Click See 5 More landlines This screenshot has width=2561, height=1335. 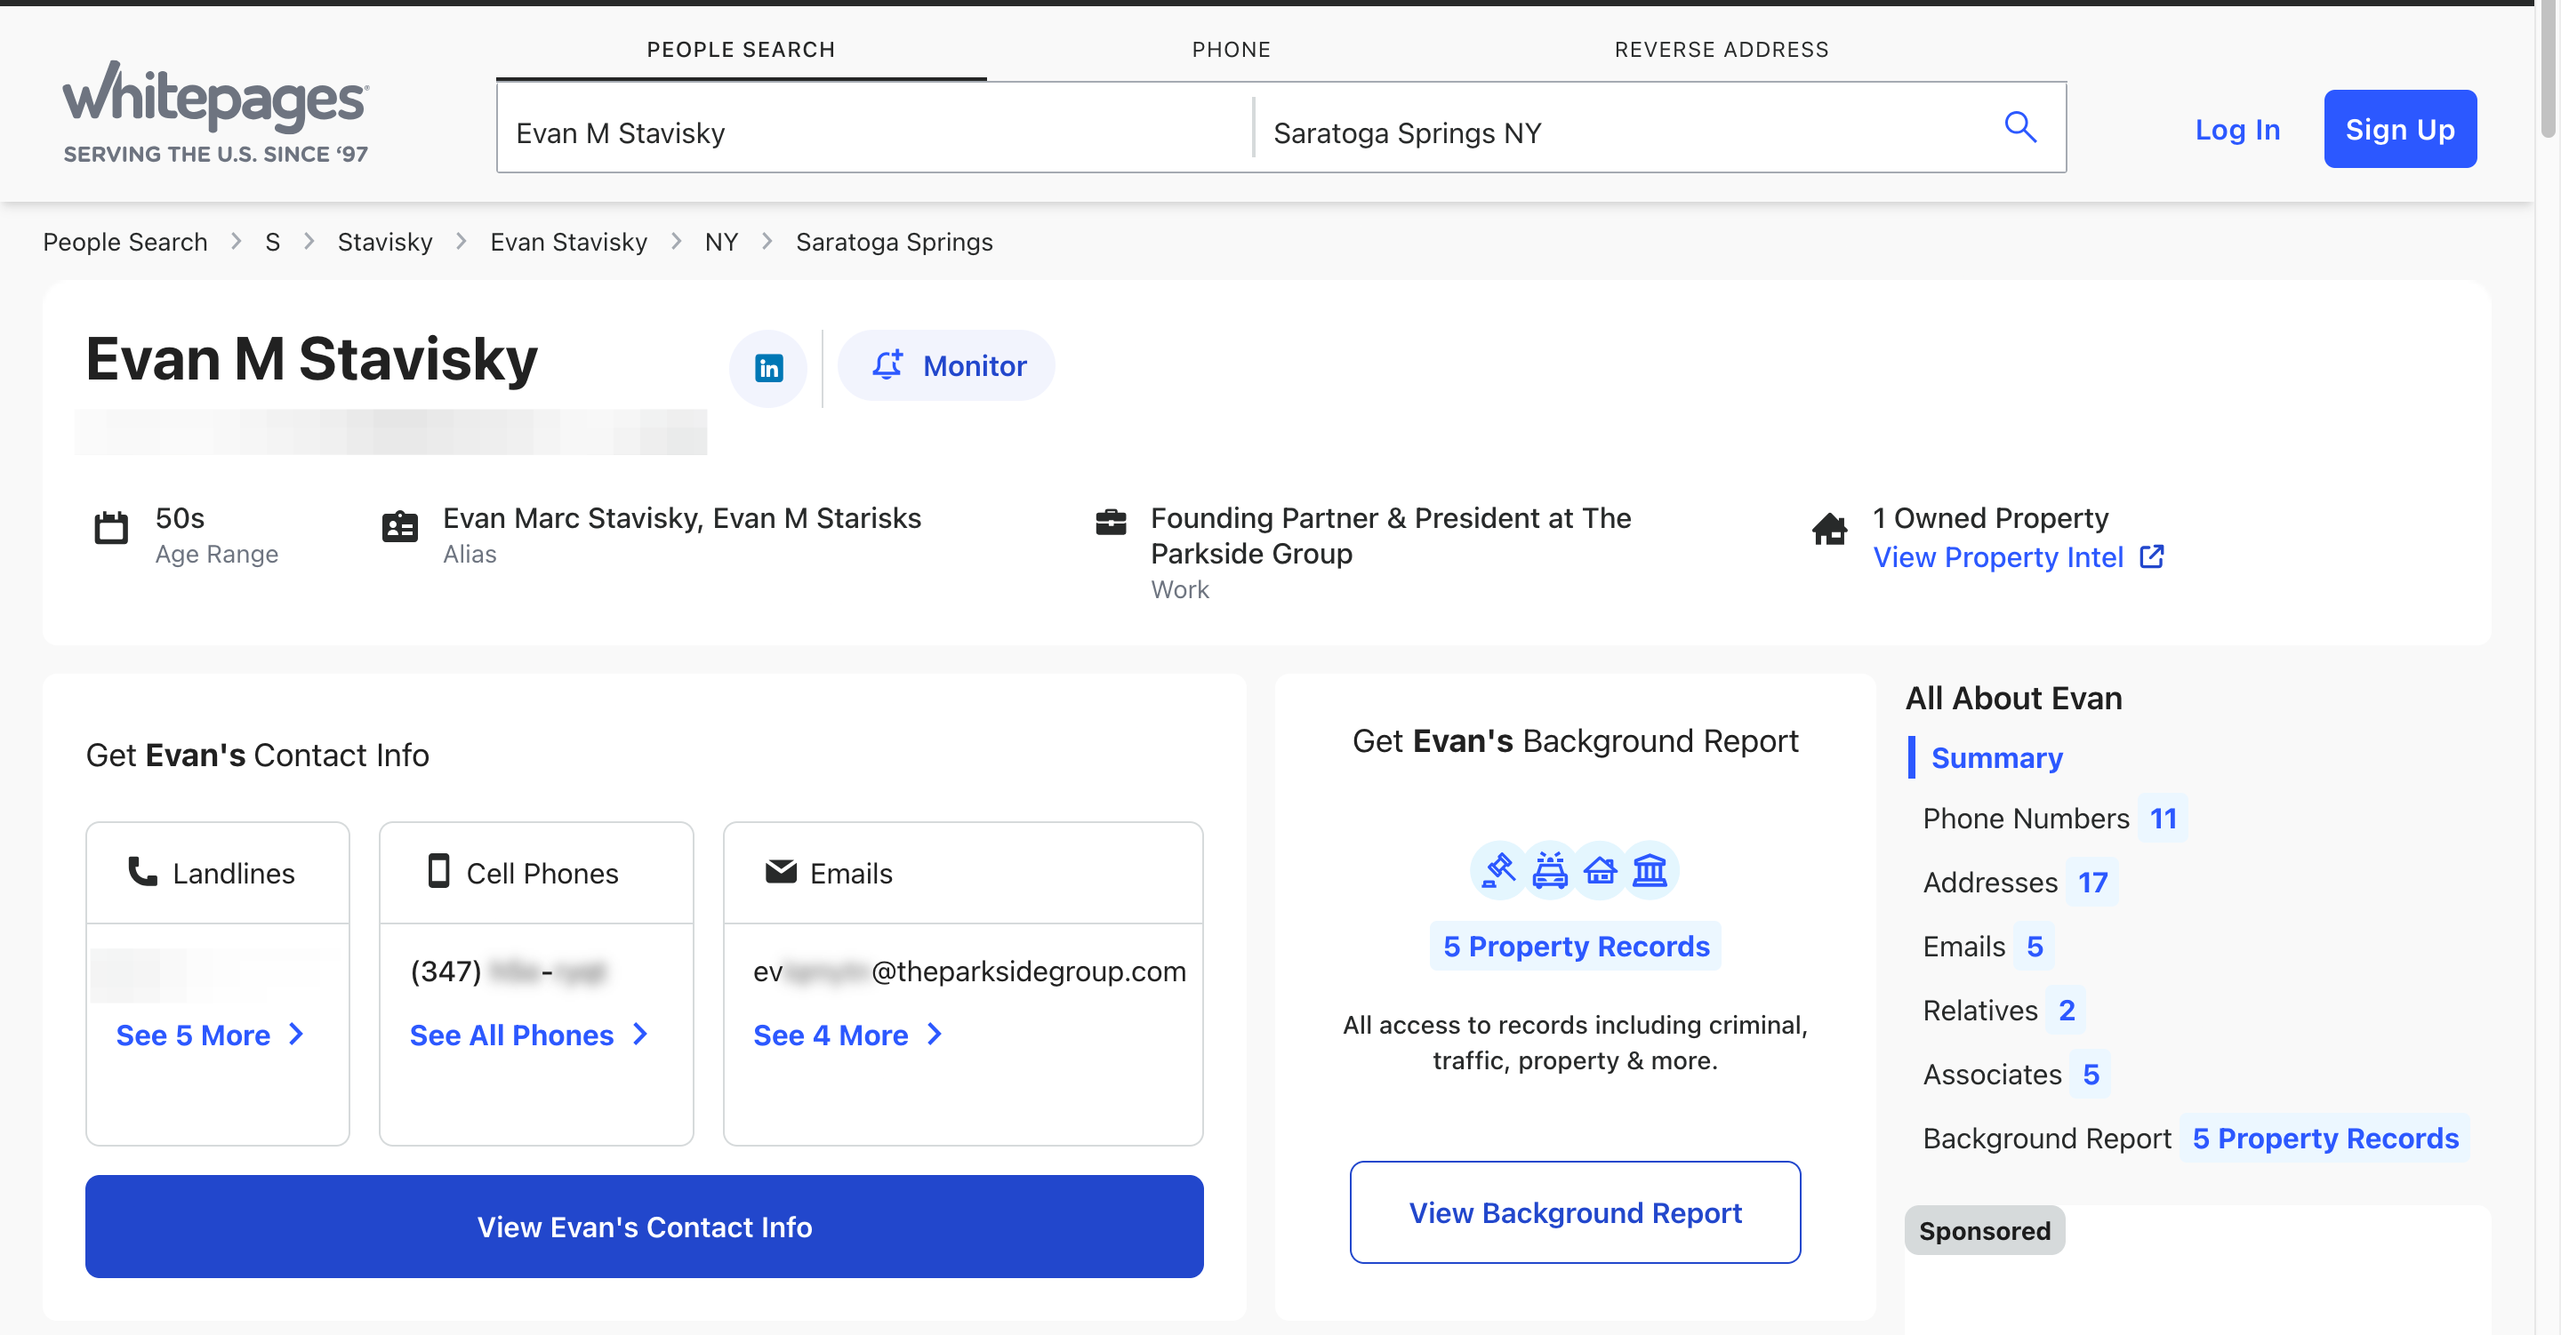[x=210, y=1035]
